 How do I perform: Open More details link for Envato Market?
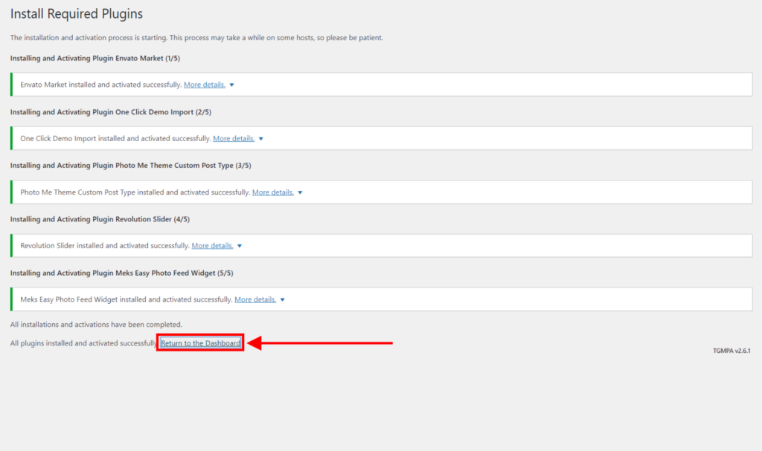(205, 85)
